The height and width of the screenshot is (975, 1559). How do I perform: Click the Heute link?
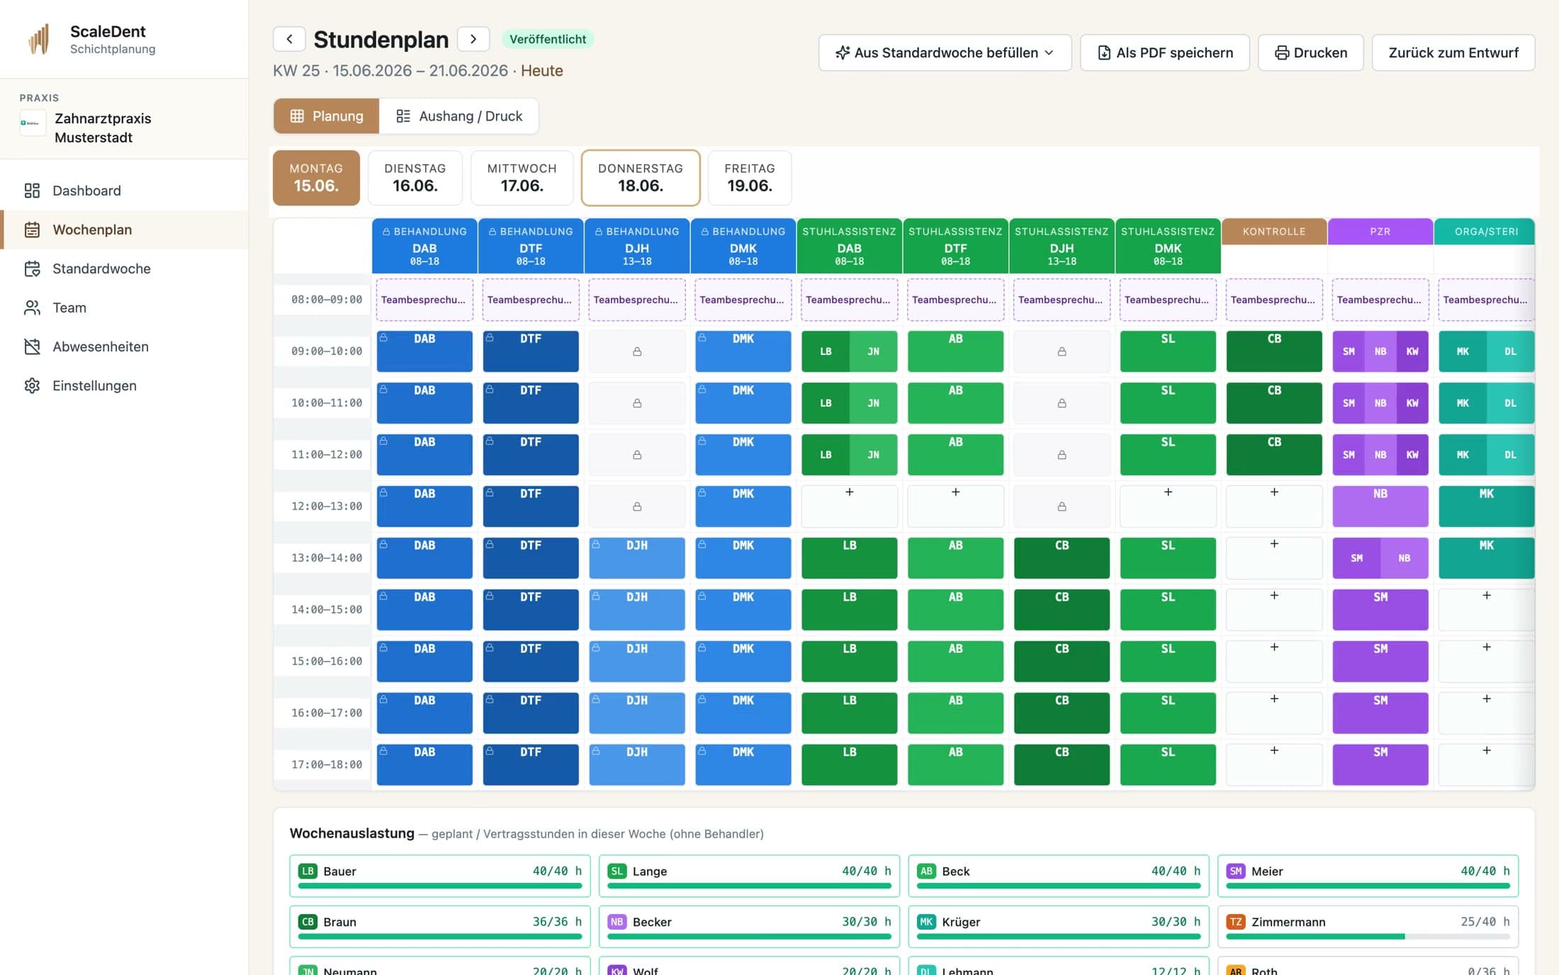tap(541, 71)
